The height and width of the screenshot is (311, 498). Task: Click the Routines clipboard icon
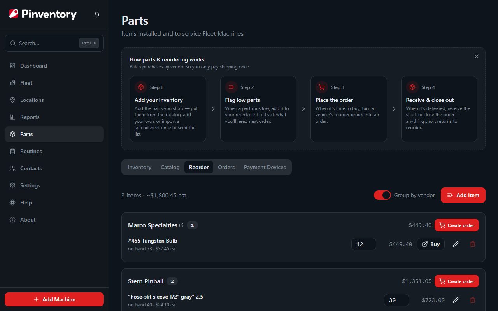tap(12, 151)
